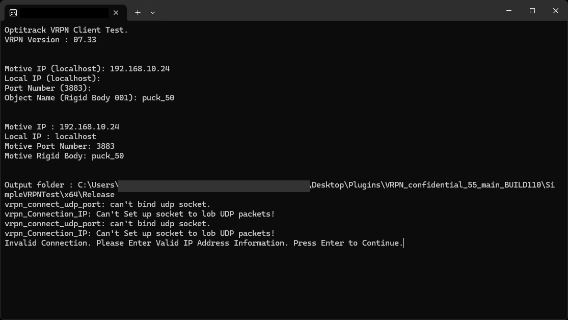Close the terminal window

pos(556,11)
